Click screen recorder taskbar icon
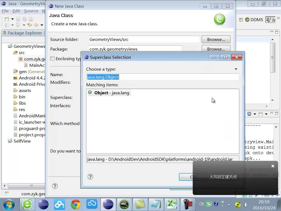This screenshot has width=281, height=211. (x=187, y=204)
